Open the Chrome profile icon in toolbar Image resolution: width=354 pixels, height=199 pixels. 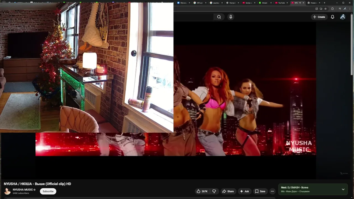[345, 9]
